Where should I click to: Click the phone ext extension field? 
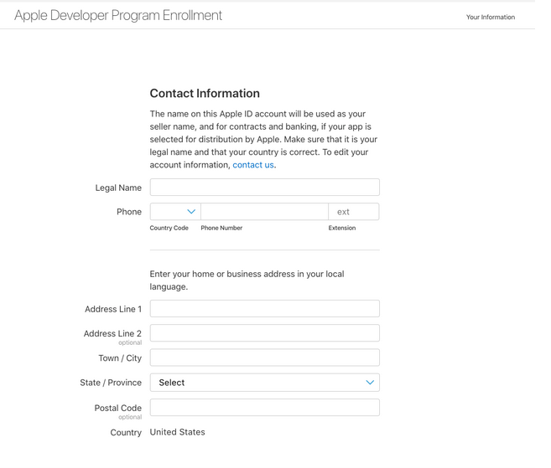point(354,212)
